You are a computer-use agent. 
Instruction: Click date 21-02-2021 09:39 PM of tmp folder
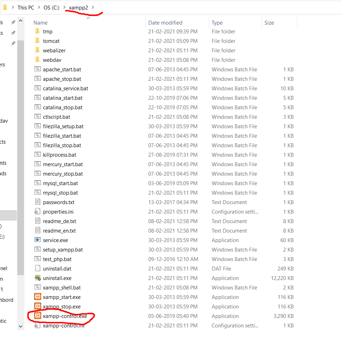[x=173, y=32]
